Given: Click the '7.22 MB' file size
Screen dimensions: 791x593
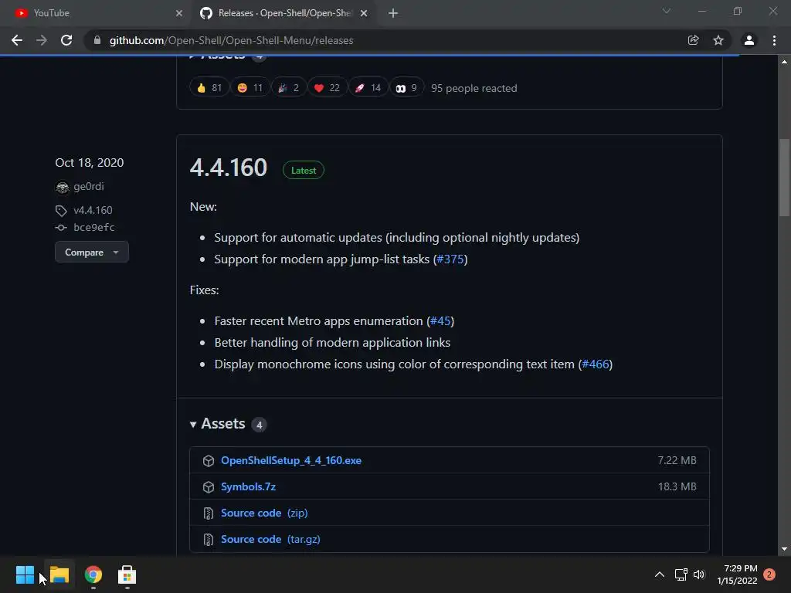Looking at the screenshot, I should click(x=677, y=460).
